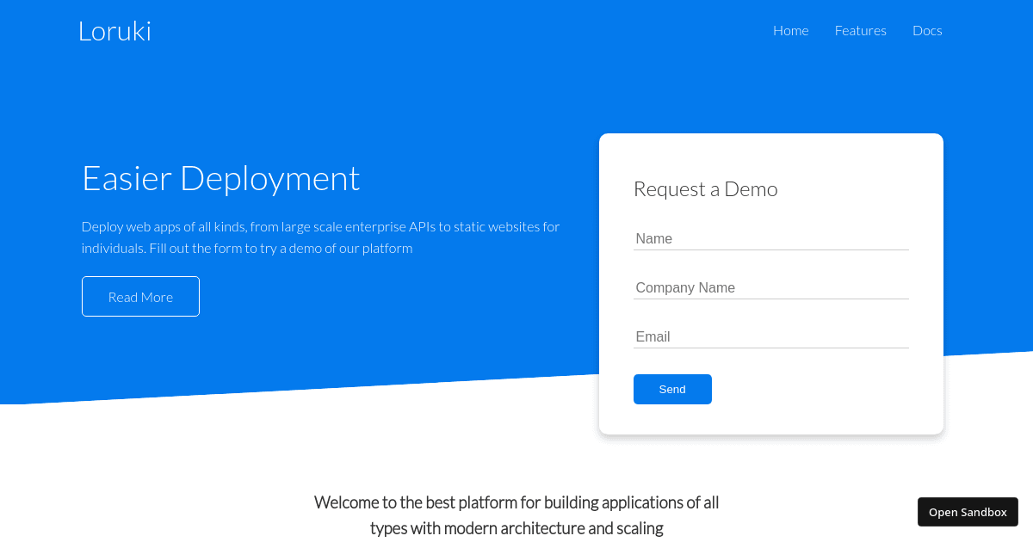The height and width of the screenshot is (542, 1033).
Task: Click the 'Deploy web apps of all kinds' paragraph
Action: point(320,237)
